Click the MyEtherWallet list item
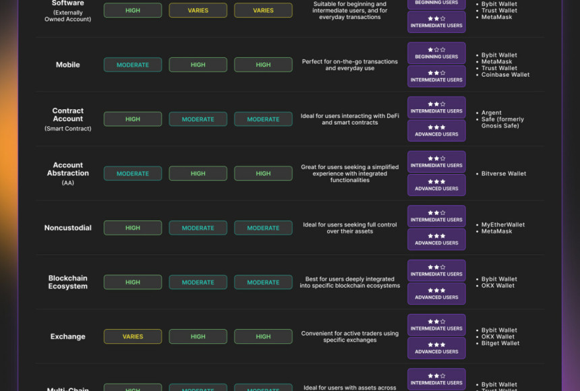 click(502, 225)
